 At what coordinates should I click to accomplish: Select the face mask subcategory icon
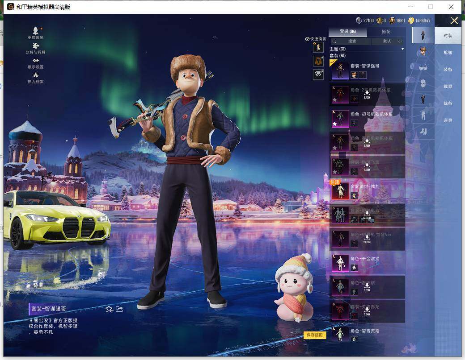(x=423, y=83)
